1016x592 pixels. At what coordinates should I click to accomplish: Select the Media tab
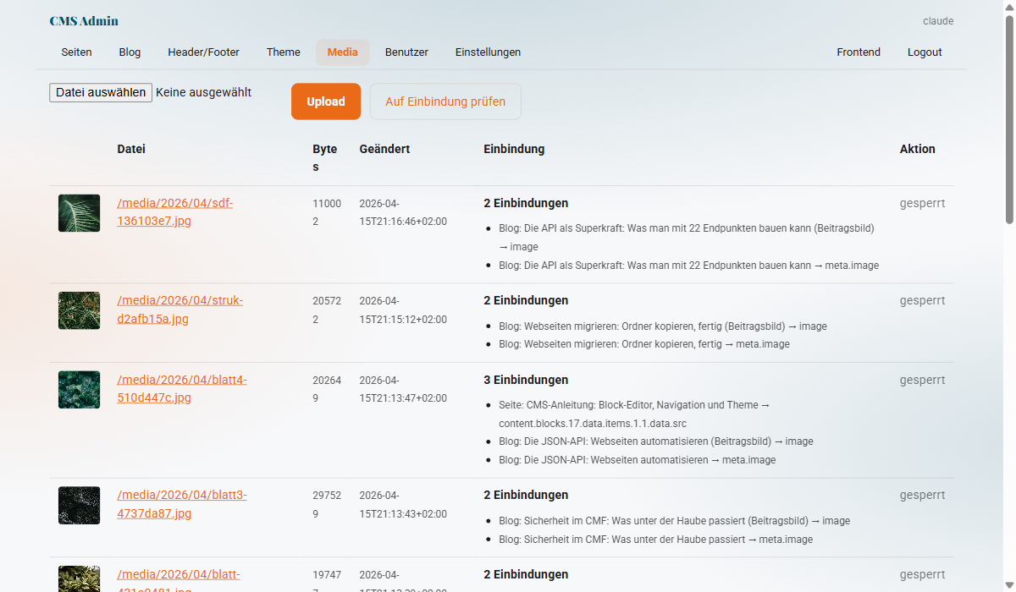coord(342,52)
